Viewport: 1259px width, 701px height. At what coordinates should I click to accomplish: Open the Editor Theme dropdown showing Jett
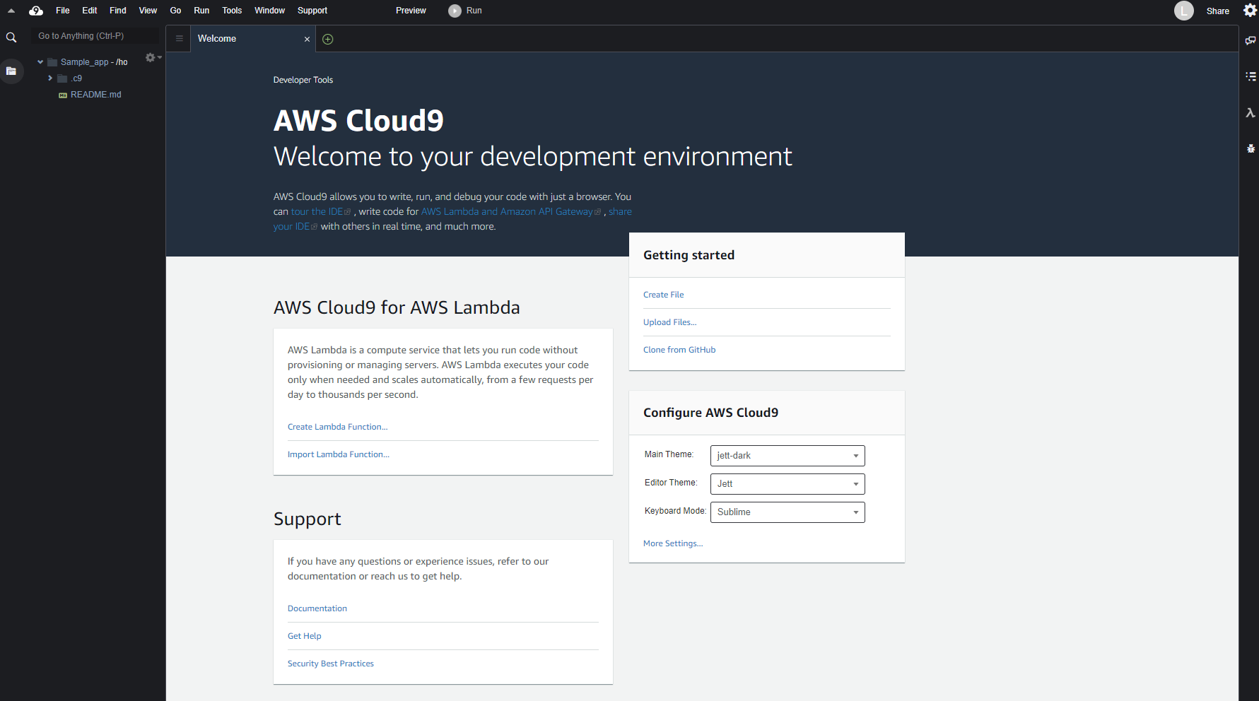(x=787, y=484)
